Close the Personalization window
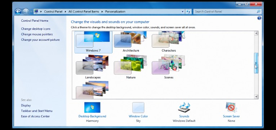This screenshot has height=130, width=276. [256, 4]
